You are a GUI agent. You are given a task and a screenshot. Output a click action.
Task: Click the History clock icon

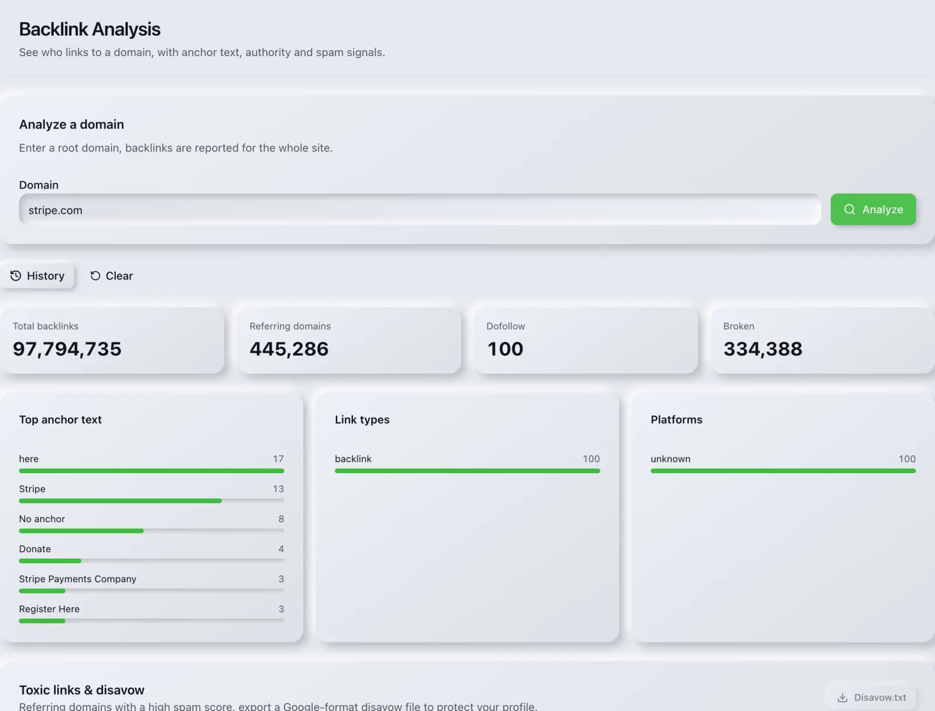tap(16, 276)
